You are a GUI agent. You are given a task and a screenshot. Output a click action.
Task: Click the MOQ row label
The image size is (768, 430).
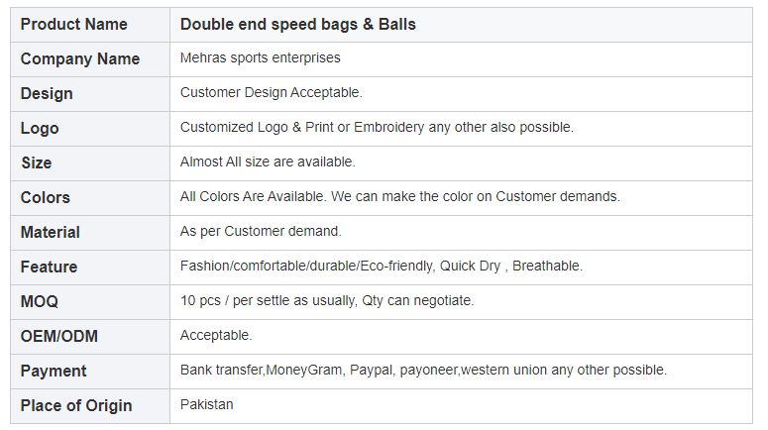(38, 301)
